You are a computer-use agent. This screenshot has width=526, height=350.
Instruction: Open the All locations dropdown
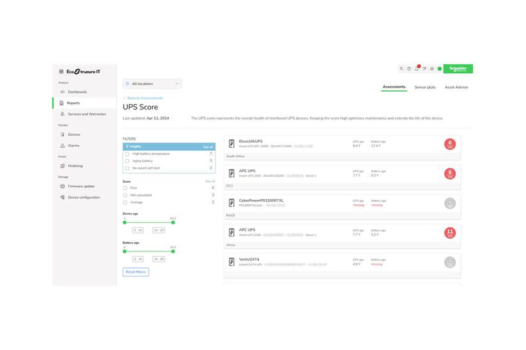152,83
